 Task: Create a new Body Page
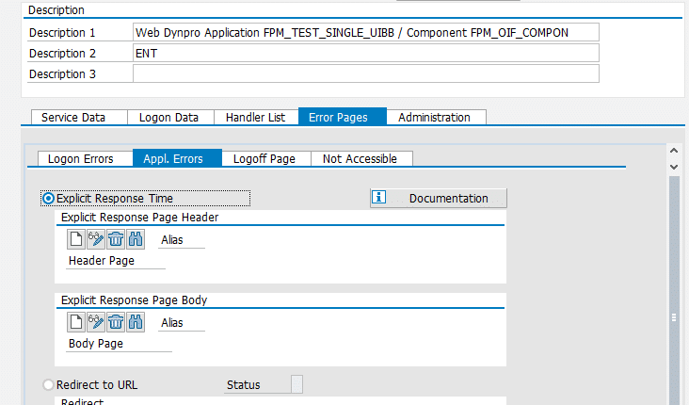coord(76,322)
